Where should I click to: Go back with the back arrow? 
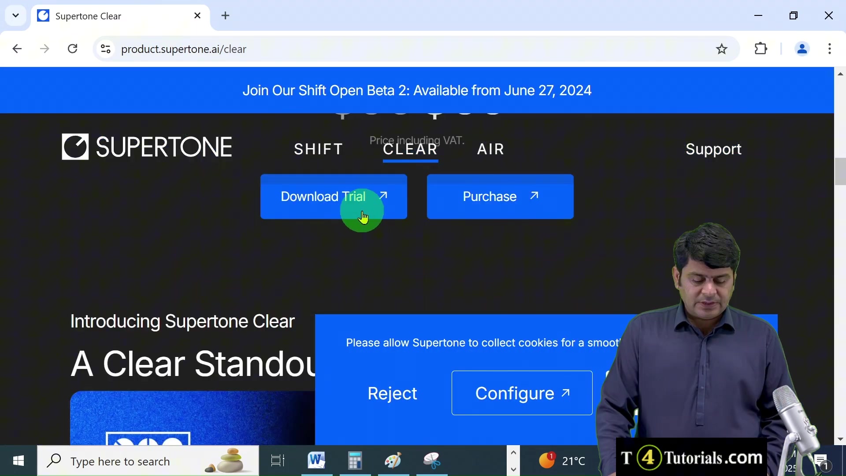point(17,49)
